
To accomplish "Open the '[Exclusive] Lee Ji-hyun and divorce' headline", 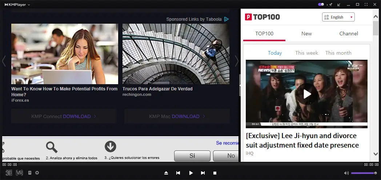I will (x=302, y=140).
